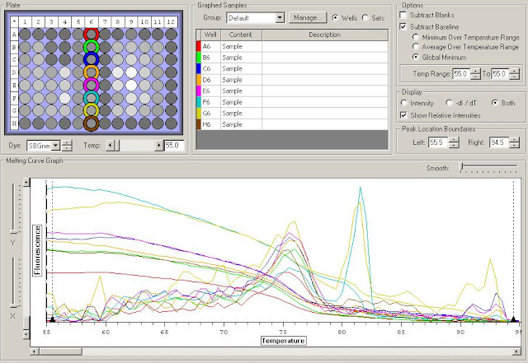This screenshot has width=528, height=363.
Task: Decrease the Right peak boundary spinner
Action: click(x=515, y=145)
